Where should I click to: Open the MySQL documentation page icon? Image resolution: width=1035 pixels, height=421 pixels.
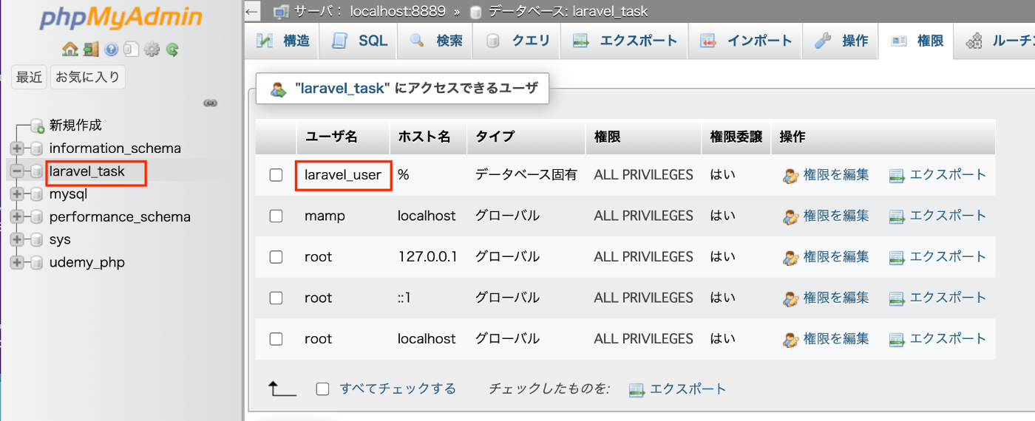(x=131, y=49)
